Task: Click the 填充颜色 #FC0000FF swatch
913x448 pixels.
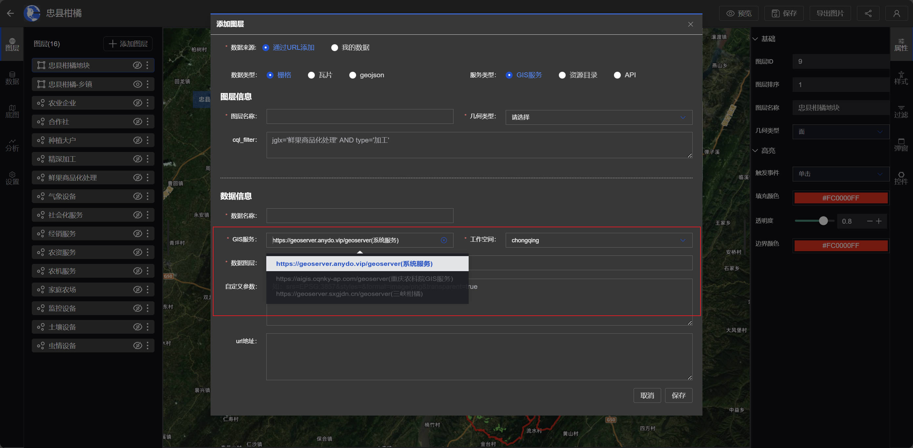Action: point(841,198)
